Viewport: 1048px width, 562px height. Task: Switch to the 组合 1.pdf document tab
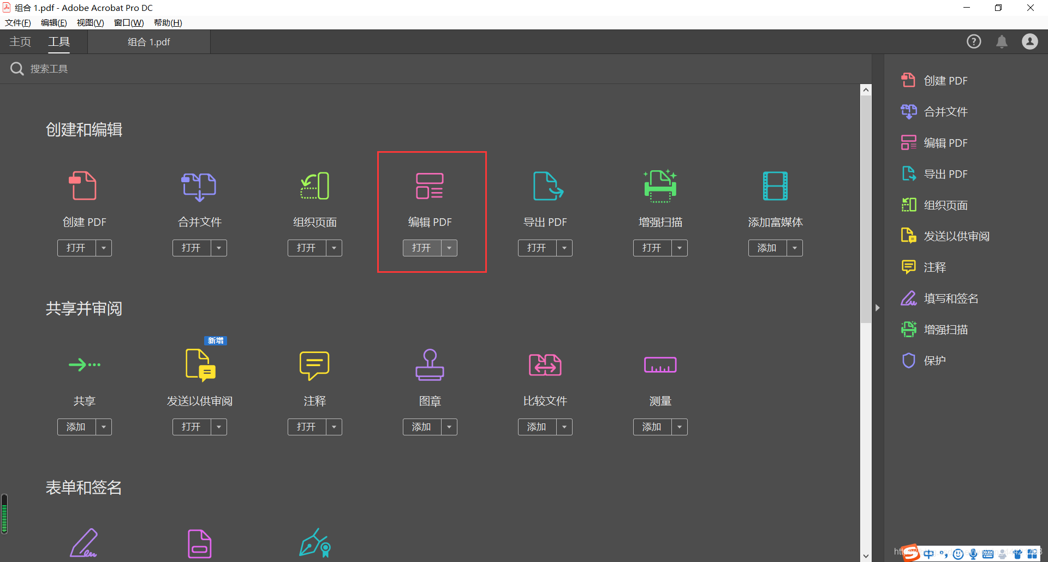149,42
